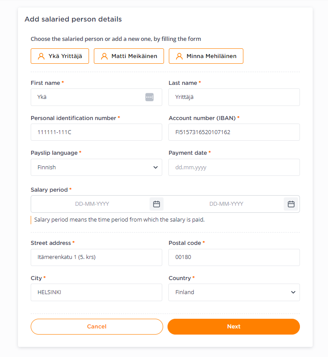Click the Street address input field
The height and width of the screenshot is (357, 328).
click(x=96, y=257)
